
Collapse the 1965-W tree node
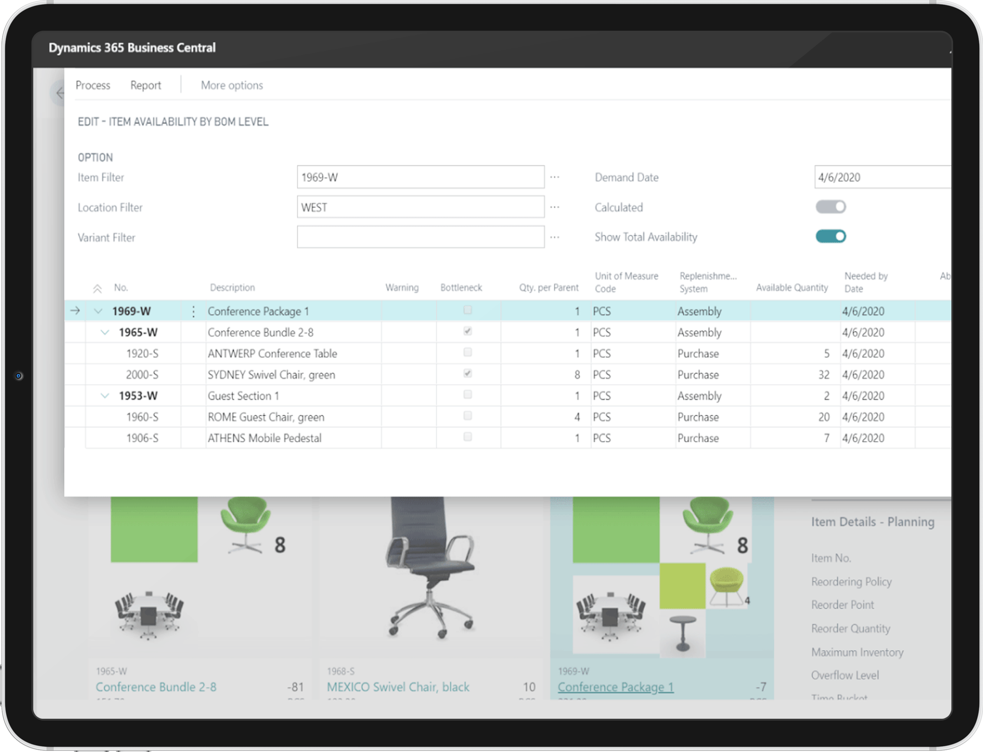click(105, 332)
